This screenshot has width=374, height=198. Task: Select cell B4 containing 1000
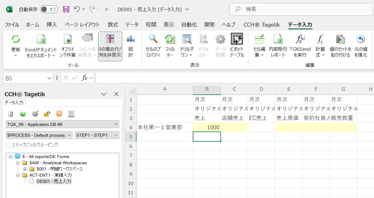coord(207,127)
